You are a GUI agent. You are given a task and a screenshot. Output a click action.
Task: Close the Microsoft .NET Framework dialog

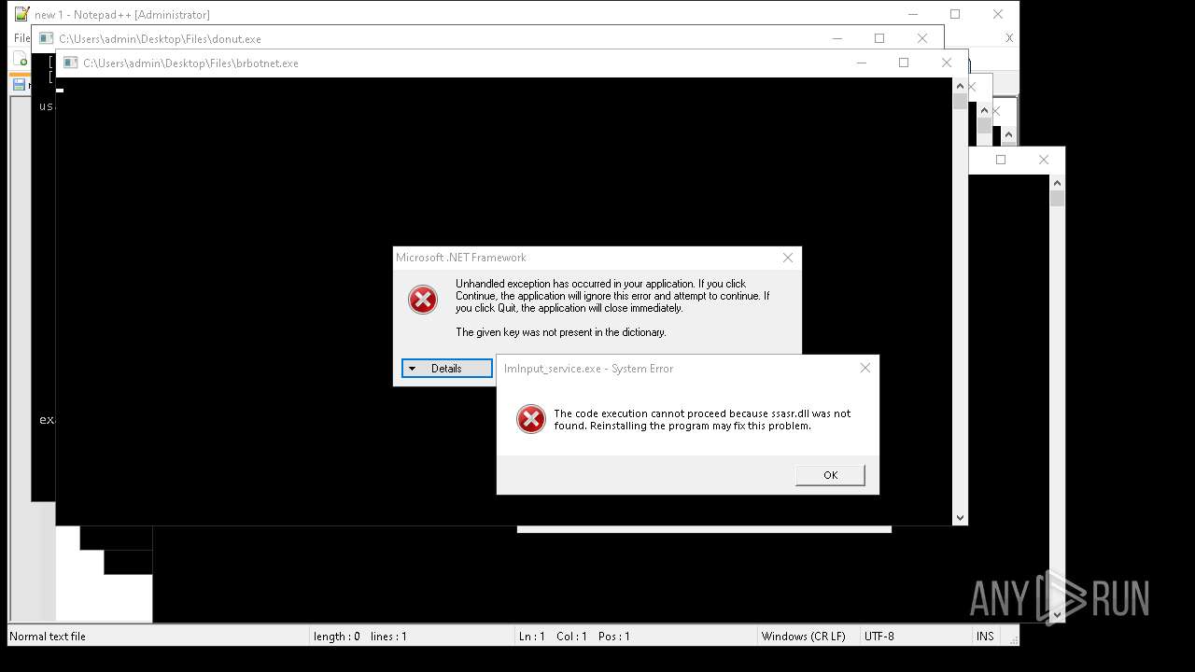click(x=788, y=258)
